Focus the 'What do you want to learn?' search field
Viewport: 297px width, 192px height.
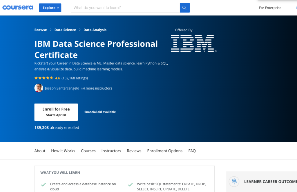[x=125, y=8]
